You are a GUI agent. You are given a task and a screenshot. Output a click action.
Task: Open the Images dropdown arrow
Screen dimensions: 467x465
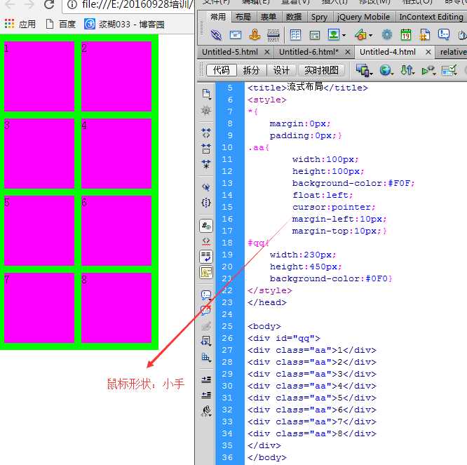(344, 36)
